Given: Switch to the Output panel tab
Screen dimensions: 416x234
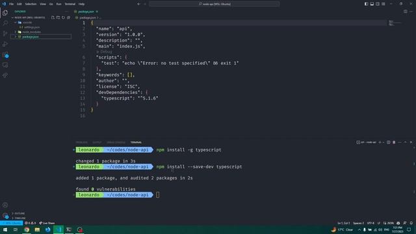Looking at the screenshot, I should [97, 142].
